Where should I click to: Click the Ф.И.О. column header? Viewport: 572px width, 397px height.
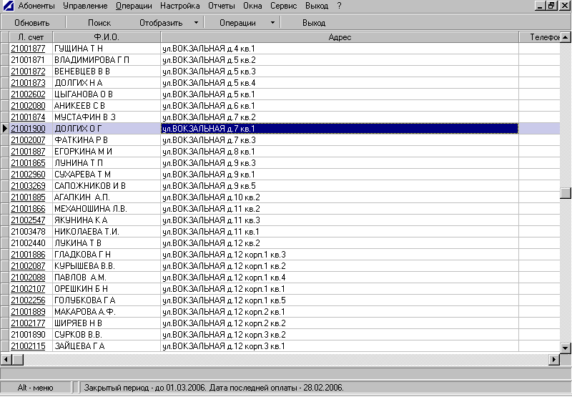tap(107, 36)
